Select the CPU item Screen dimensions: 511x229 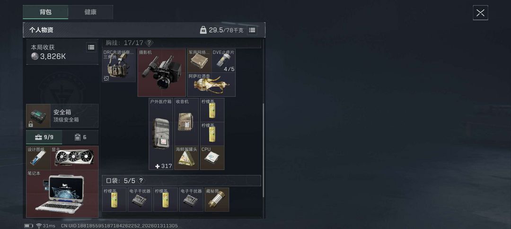tap(212, 158)
